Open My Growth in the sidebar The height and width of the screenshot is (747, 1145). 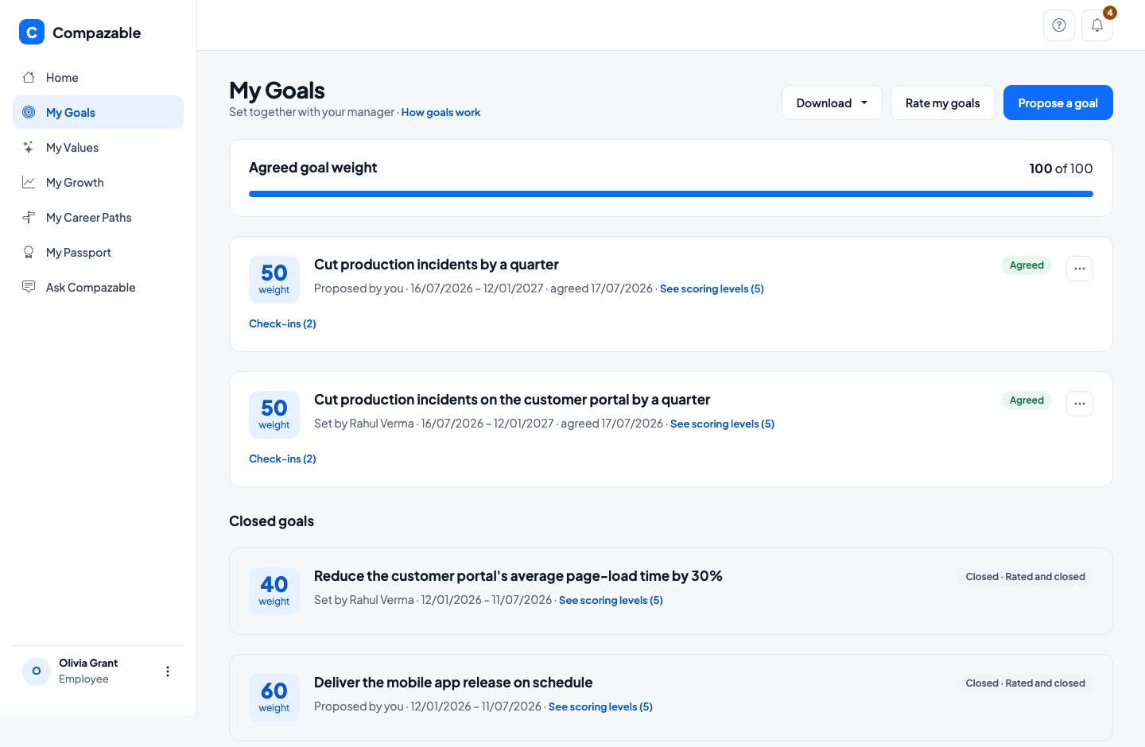98,182
